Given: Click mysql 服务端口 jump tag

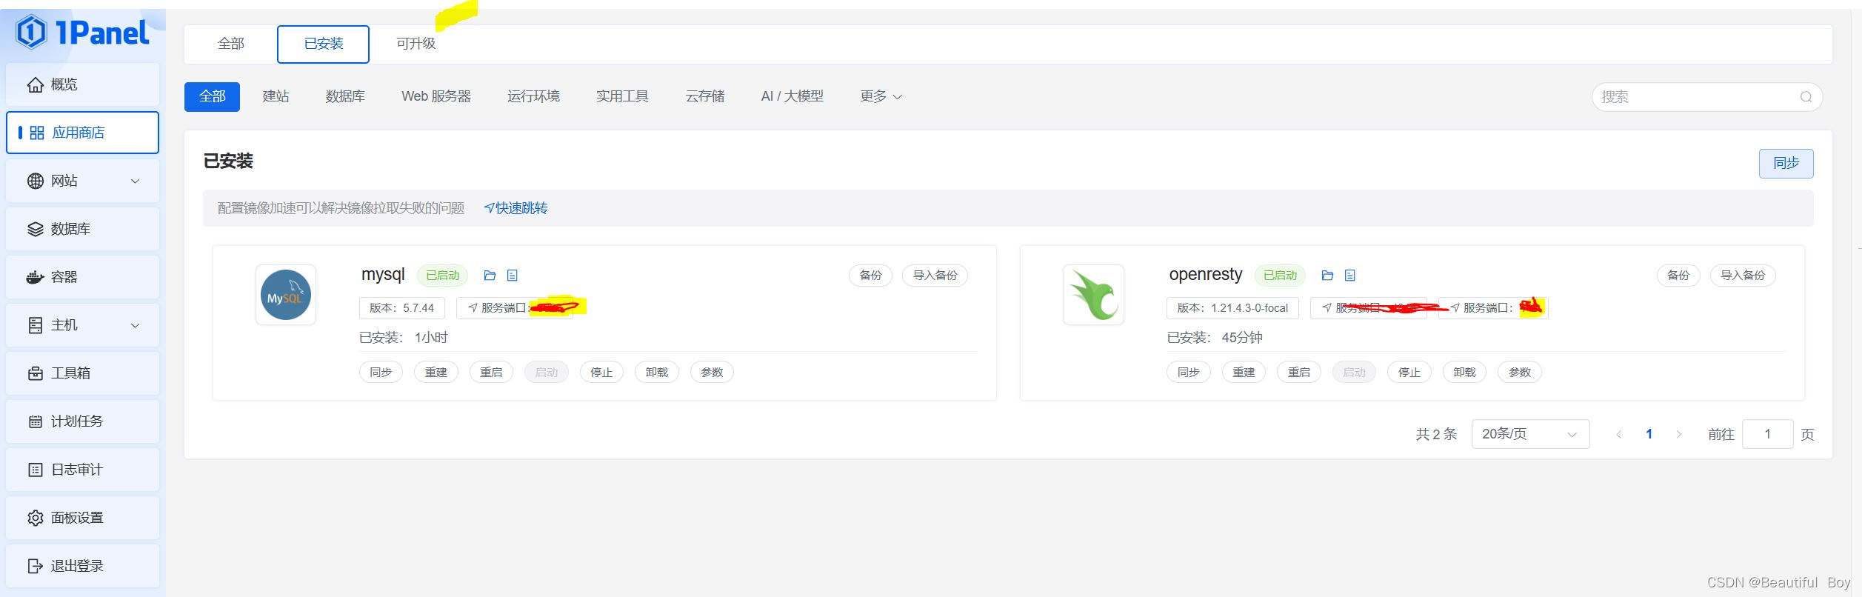Looking at the screenshot, I should [515, 307].
